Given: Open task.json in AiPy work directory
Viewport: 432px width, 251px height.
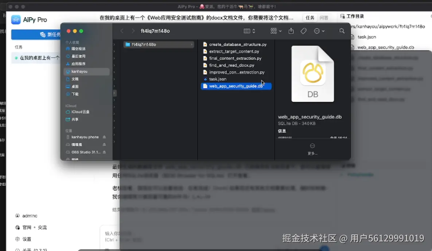Looking at the screenshot, I should click(x=367, y=37).
